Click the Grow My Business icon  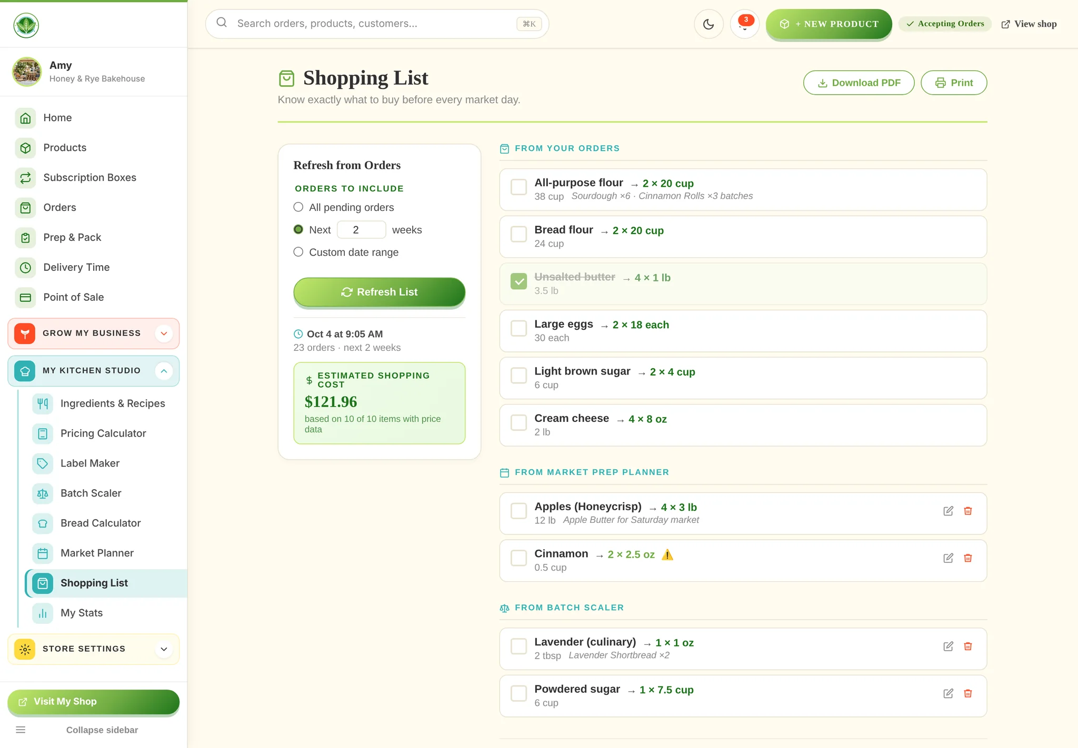(x=25, y=333)
